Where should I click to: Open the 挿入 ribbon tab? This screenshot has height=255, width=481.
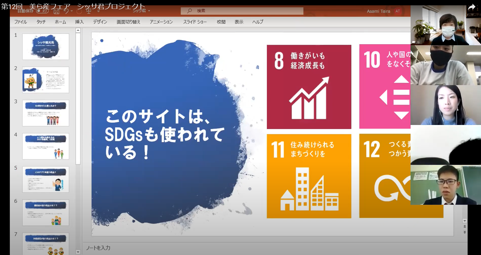pyautogui.click(x=79, y=22)
